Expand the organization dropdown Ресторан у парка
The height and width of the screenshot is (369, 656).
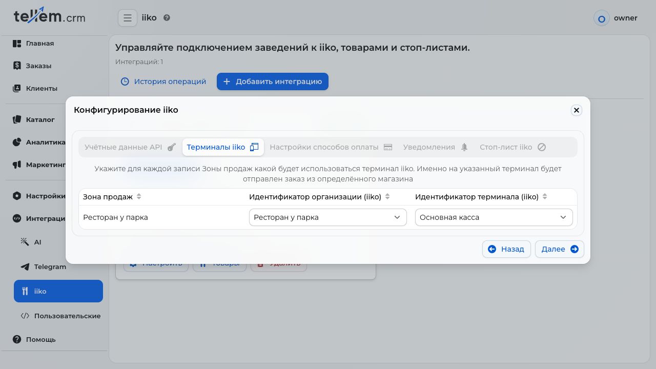tap(328, 217)
